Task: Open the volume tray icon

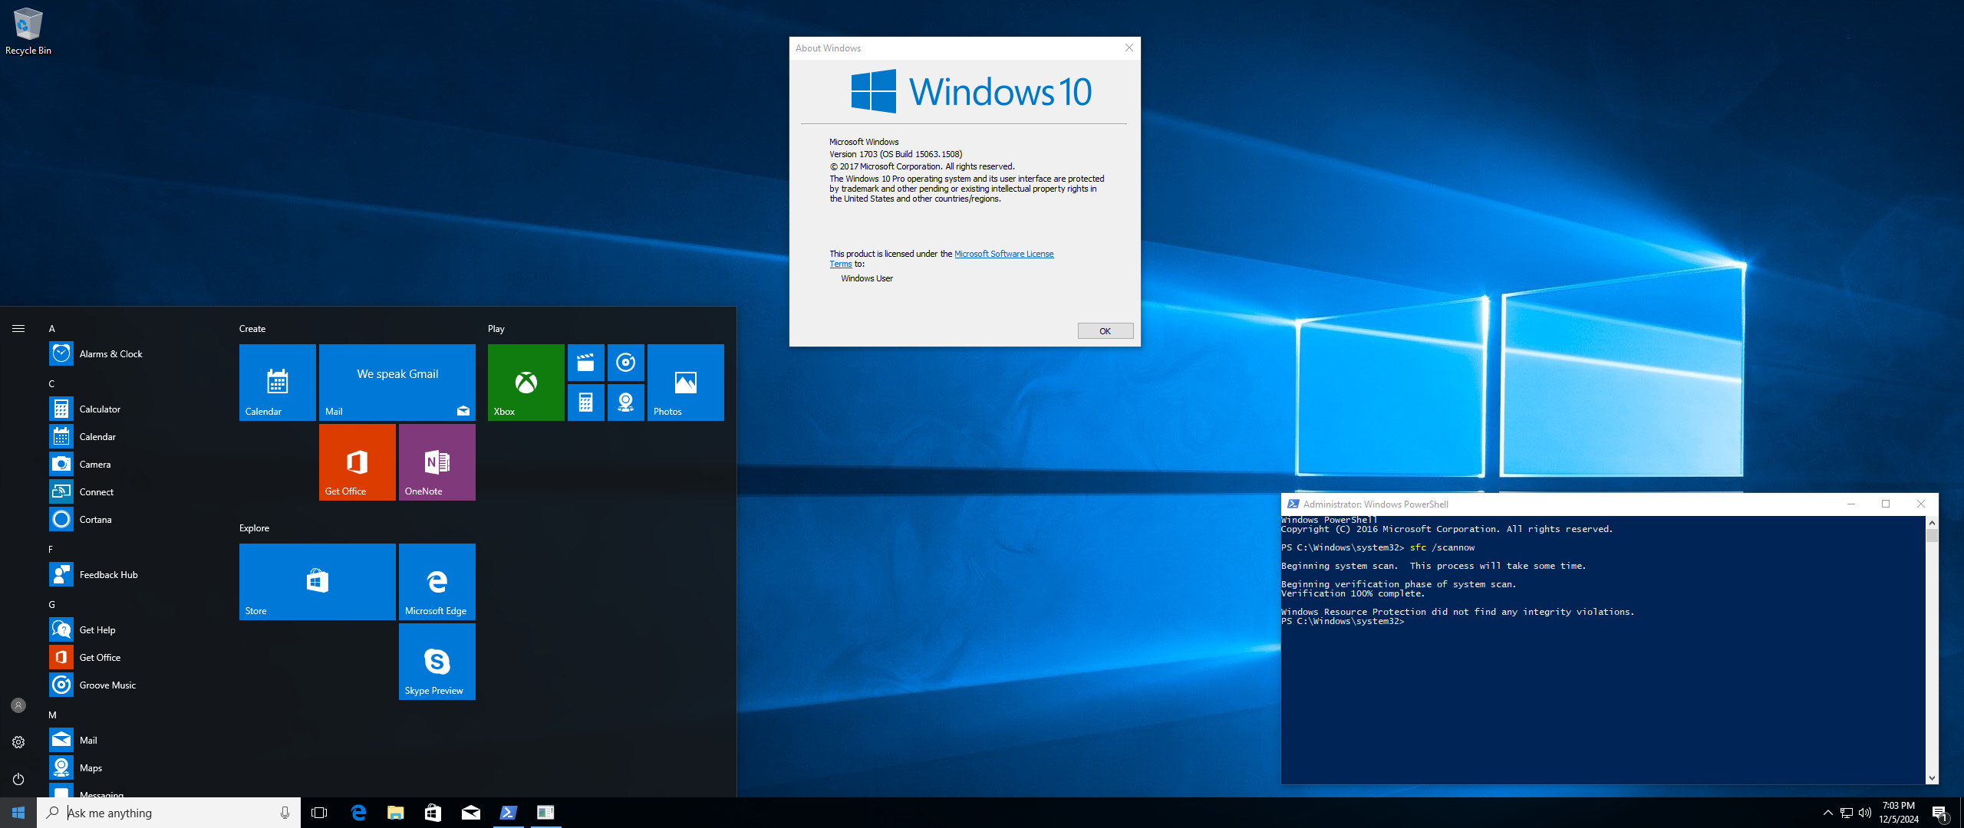Action: pyautogui.click(x=1865, y=813)
